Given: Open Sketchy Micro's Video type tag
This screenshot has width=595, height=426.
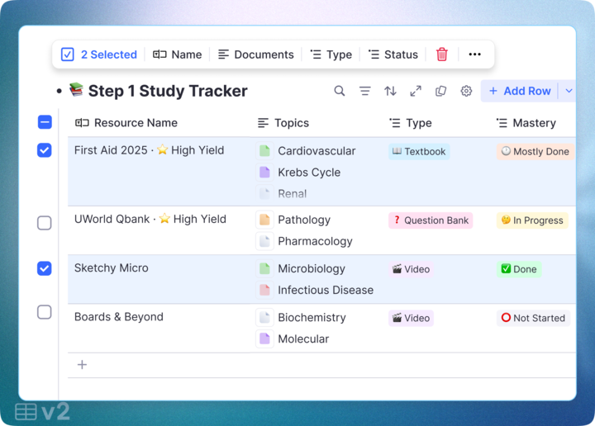Looking at the screenshot, I should [x=411, y=269].
